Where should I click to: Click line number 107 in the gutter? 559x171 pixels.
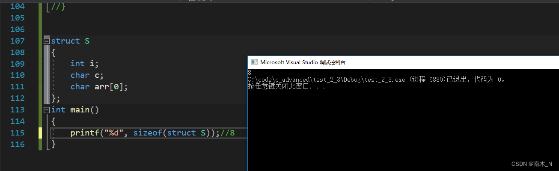click(x=17, y=41)
